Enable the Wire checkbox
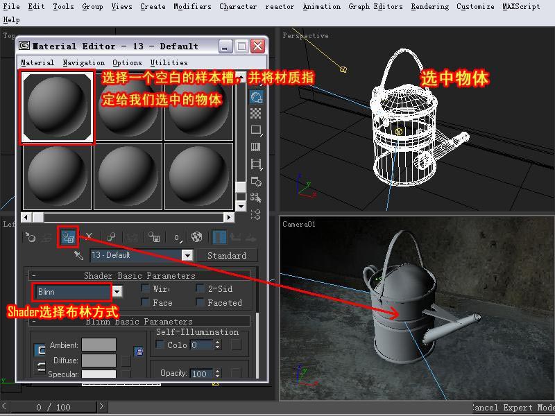555x416 pixels. pyautogui.click(x=145, y=288)
